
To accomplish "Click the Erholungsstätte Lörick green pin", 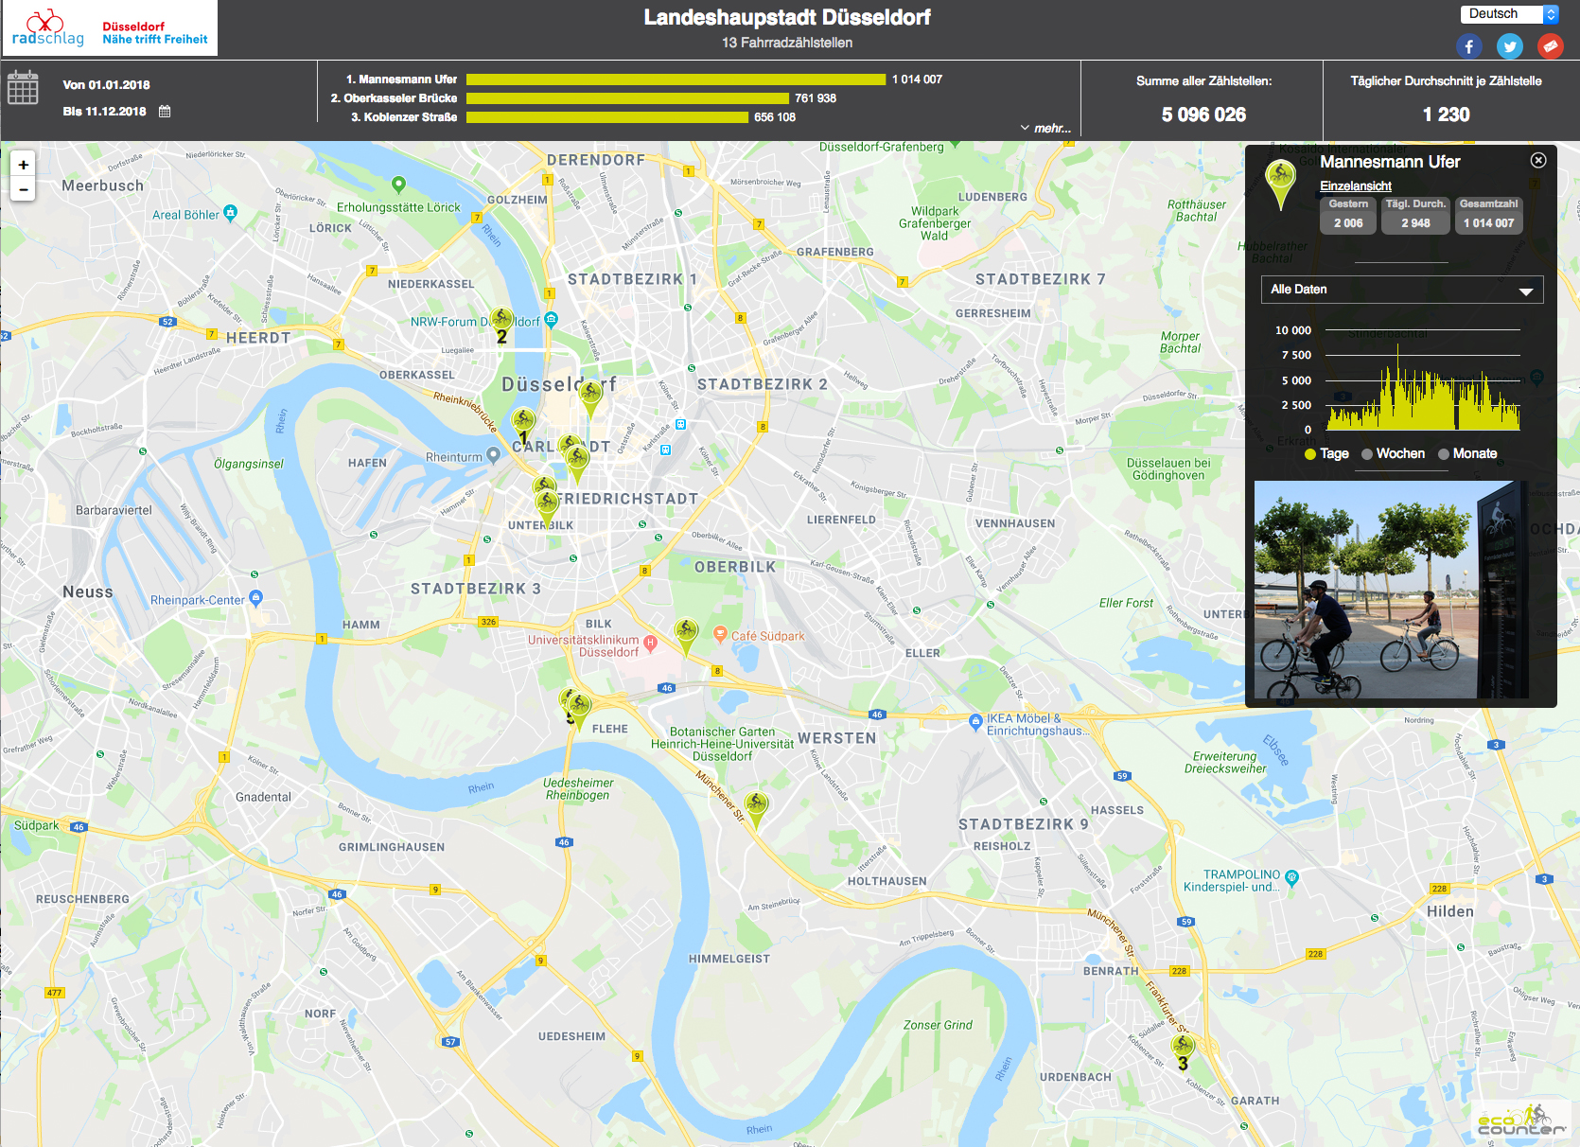I will tap(398, 184).
